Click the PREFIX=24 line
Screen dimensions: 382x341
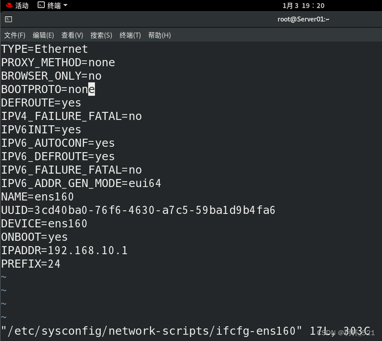(30, 264)
